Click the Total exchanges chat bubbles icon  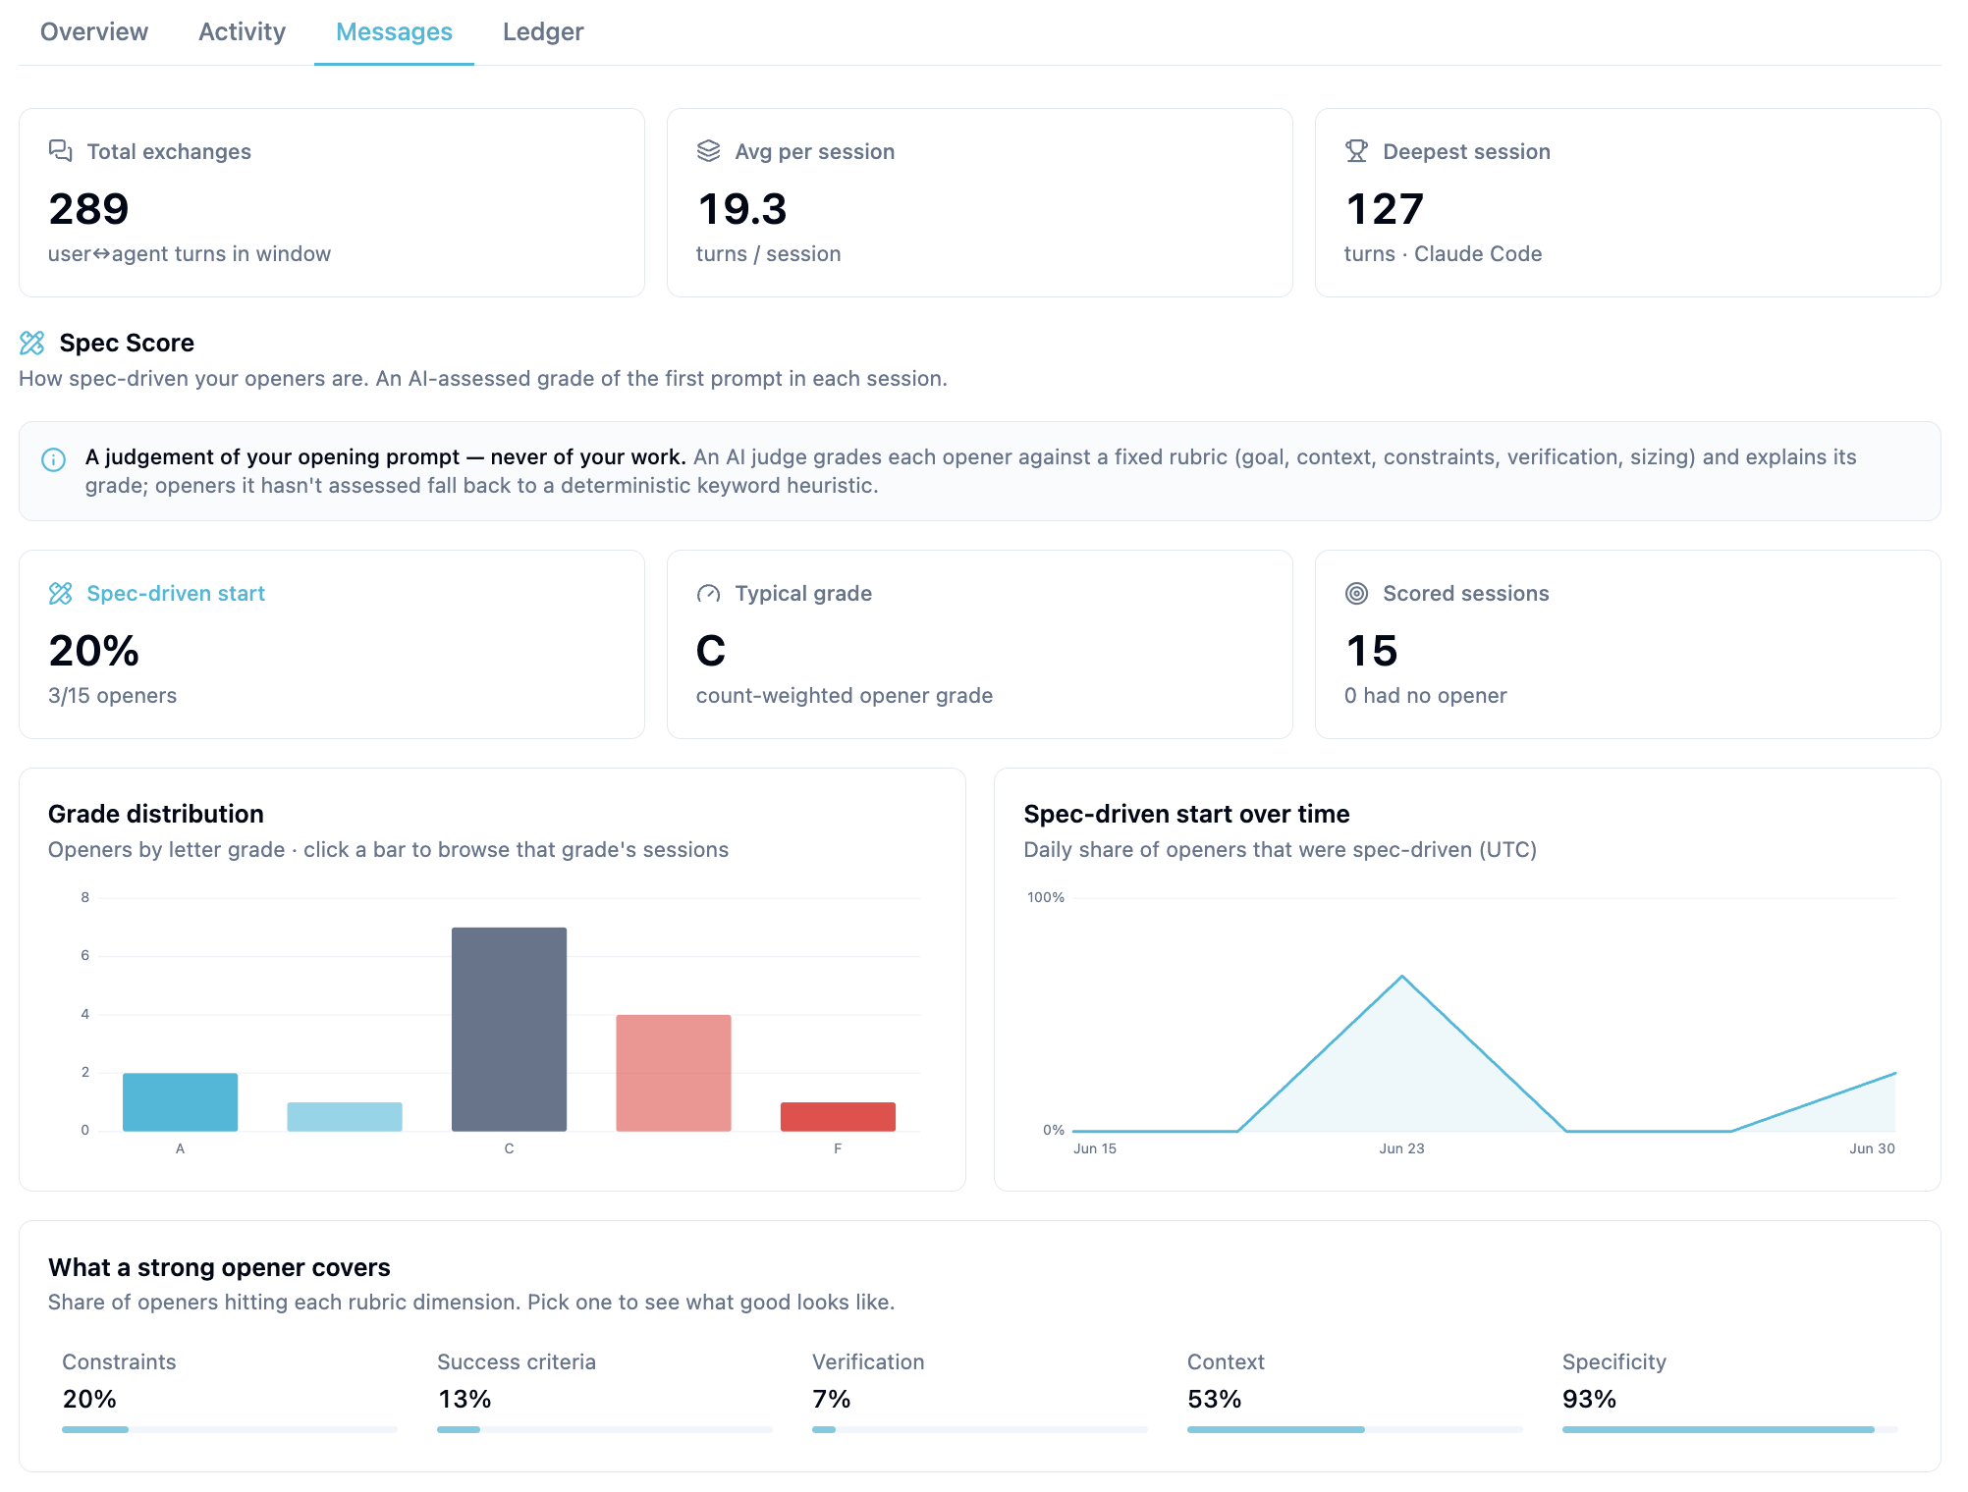tap(61, 151)
